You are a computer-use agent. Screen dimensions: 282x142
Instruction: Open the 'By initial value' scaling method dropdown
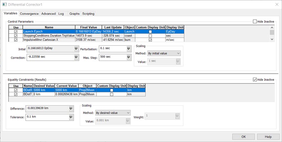pos(164,53)
